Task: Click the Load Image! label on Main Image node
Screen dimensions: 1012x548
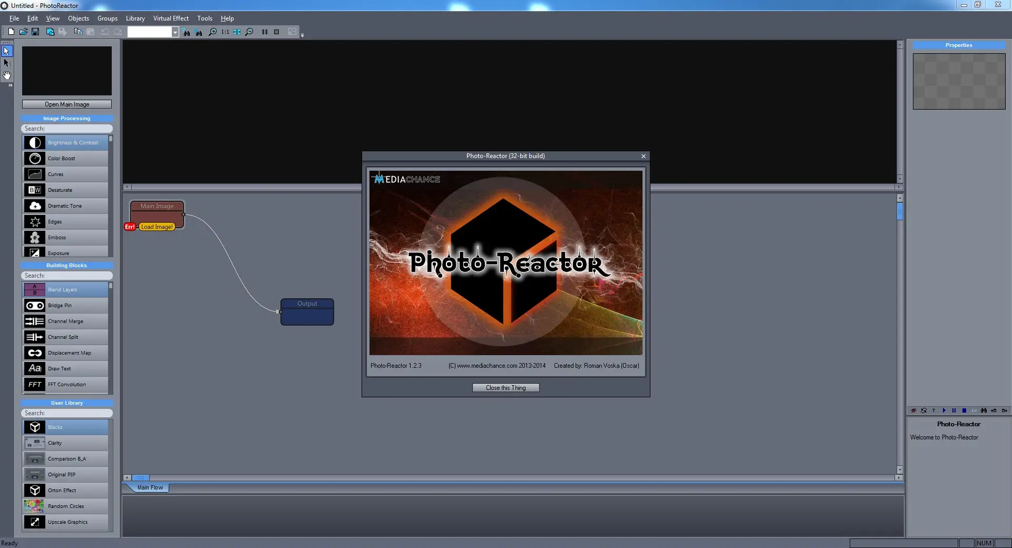Action: point(157,227)
